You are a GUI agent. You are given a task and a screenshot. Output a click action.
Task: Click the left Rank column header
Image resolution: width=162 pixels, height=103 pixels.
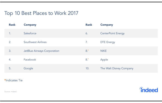pos(12,25)
